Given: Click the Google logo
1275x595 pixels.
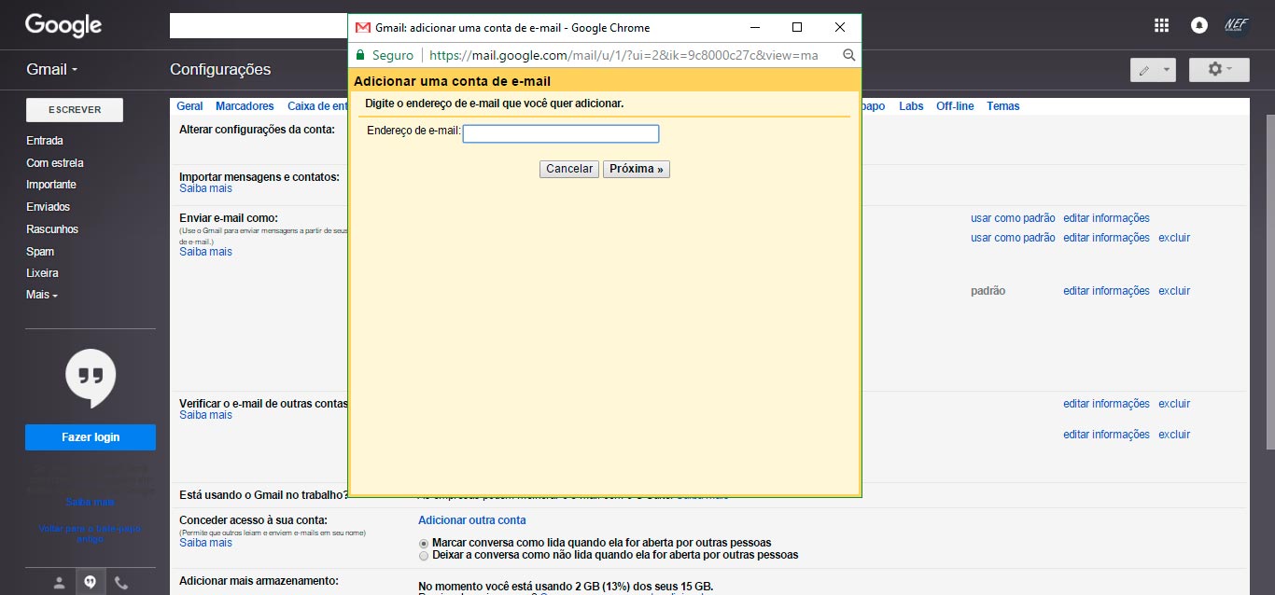Looking at the screenshot, I should click(63, 25).
